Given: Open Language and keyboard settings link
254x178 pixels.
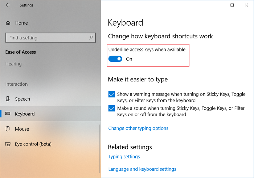Looking at the screenshot, I should (142, 169).
